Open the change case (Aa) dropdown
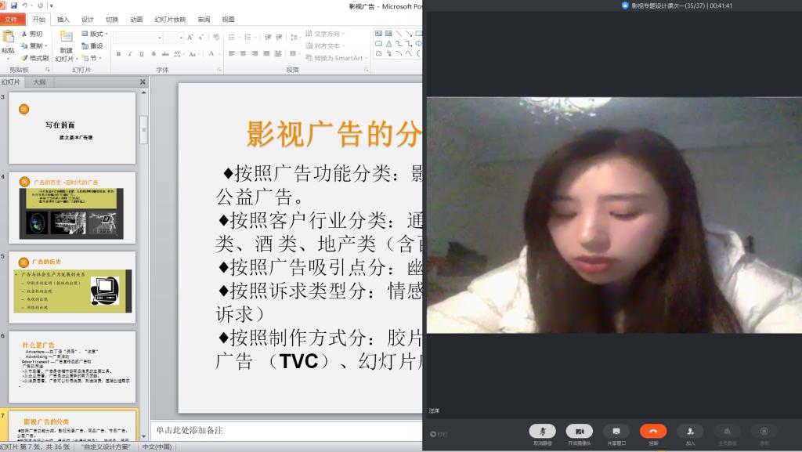The height and width of the screenshot is (452, 802). 193,54
